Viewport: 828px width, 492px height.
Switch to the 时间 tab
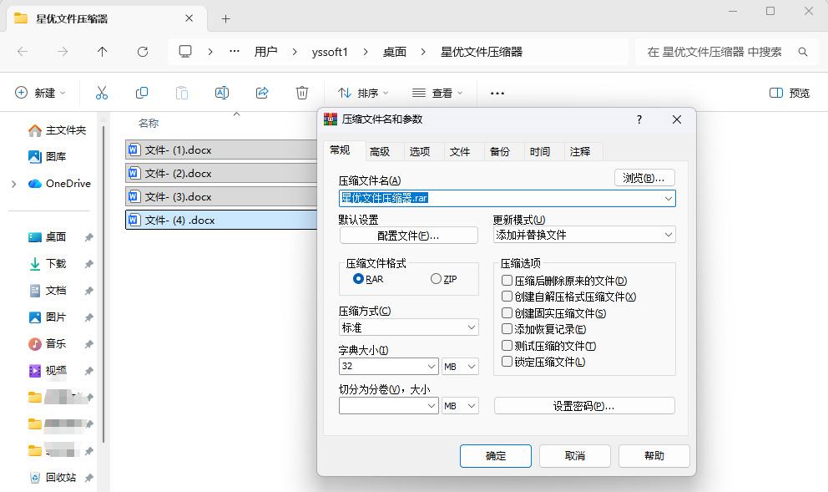point(540,152)
